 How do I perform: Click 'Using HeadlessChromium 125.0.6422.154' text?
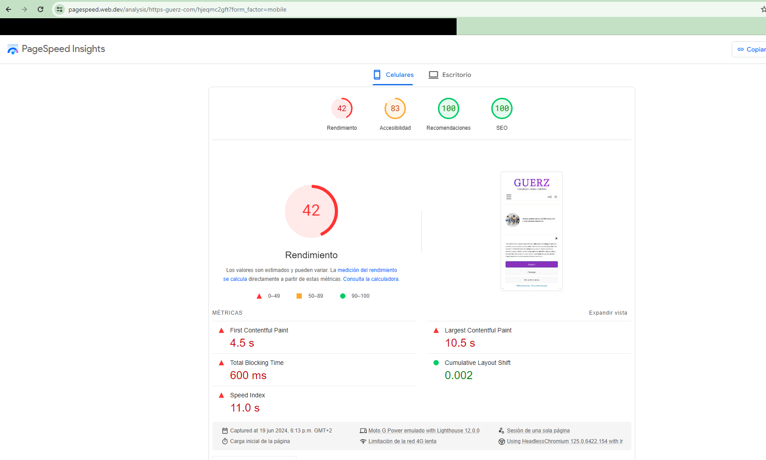(565, 441)
